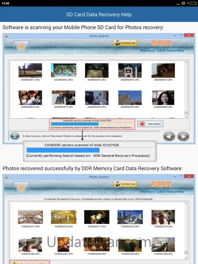Click the upper Photo Search title-bar app icon
The image size is (198, 264).
(7, 36)
